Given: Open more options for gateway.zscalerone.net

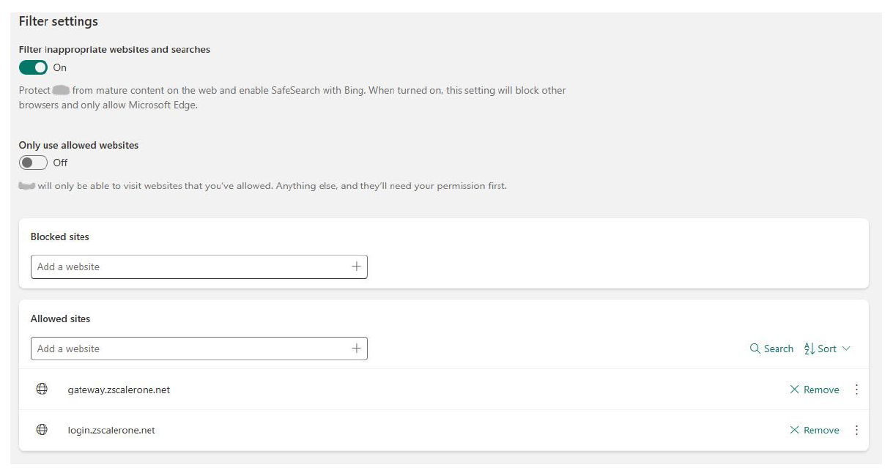Looking at the screenshot, I should 856,390.
